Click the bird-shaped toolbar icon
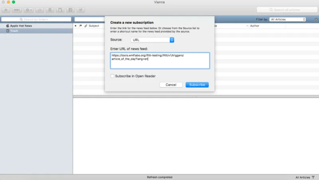The image size is (319, 180). (81, 10)
